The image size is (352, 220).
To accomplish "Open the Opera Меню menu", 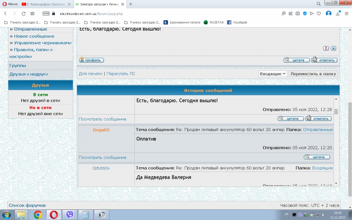I will [x=10, y=4].
